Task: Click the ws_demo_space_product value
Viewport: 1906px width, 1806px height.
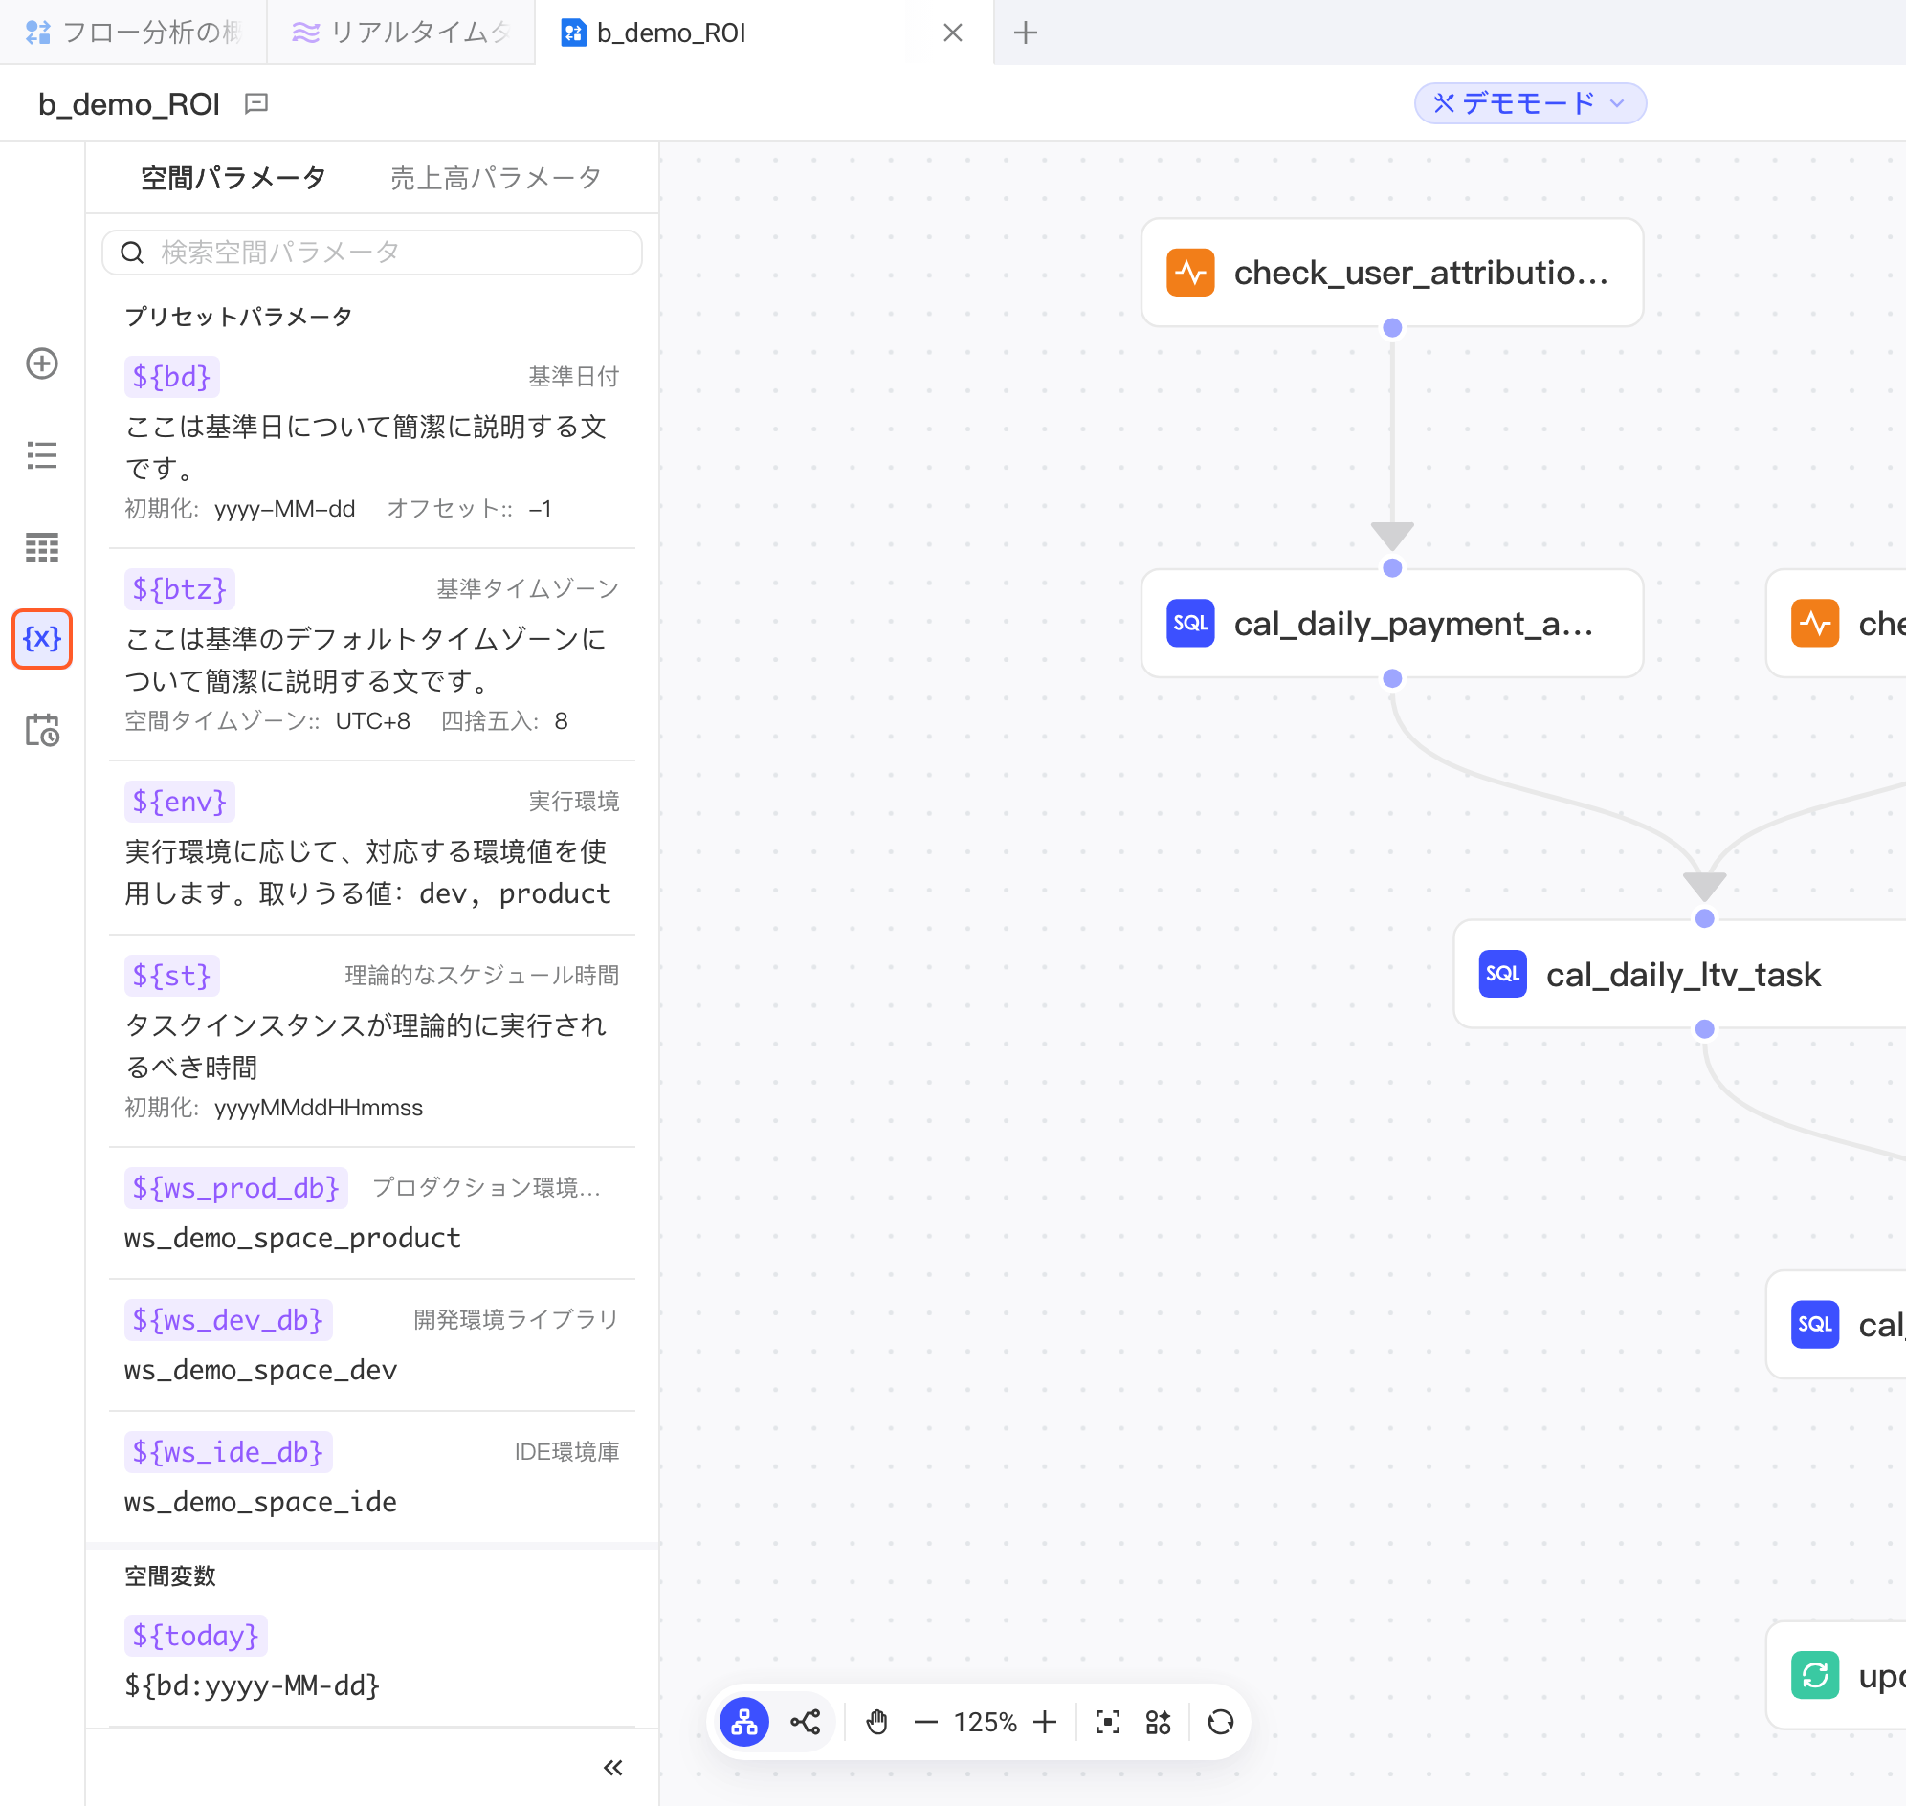Action: coord(293,1237)
